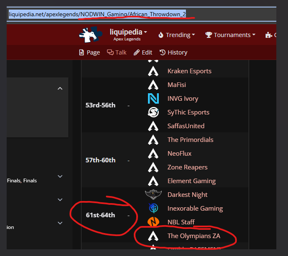The width and height of the screenshot is (288, 256).
Task: Open the Kraken Esports team link
Action: (189, 71)
